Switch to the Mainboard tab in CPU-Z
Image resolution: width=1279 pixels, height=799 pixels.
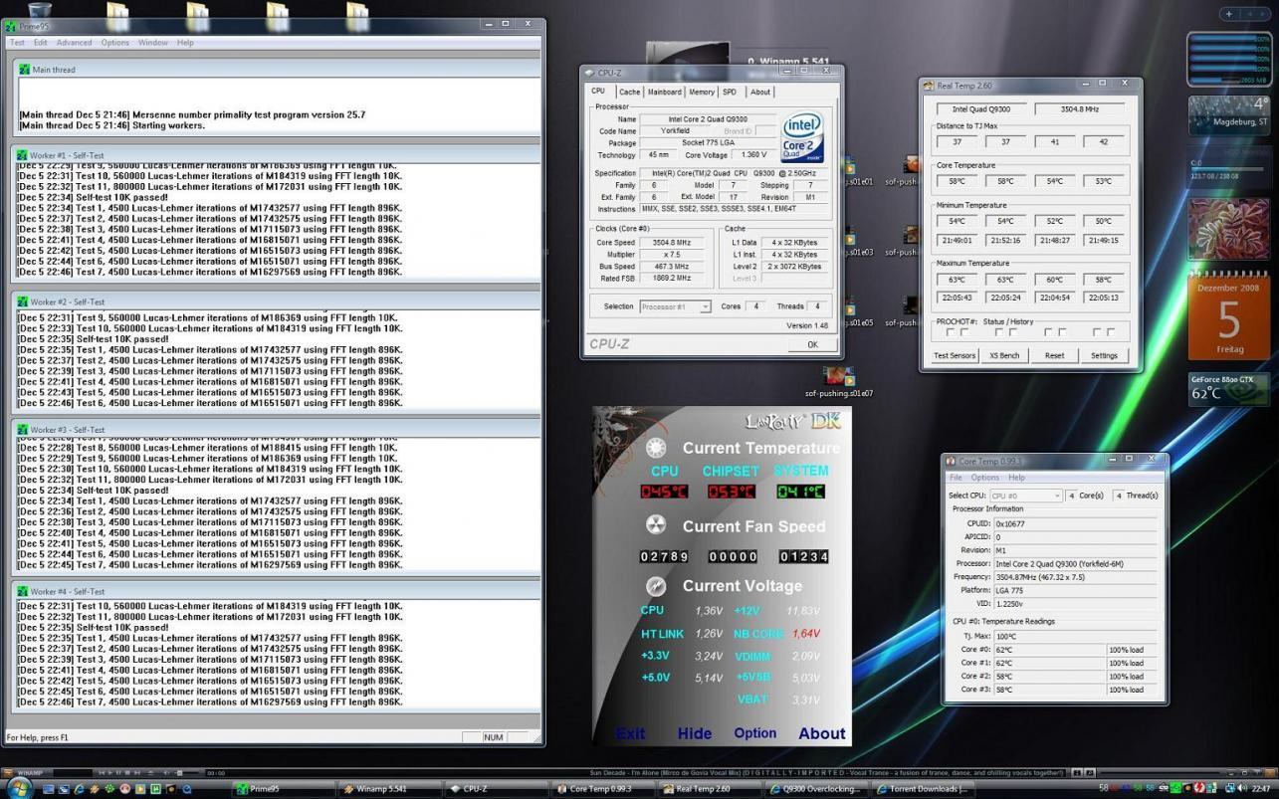click(664, 92)
